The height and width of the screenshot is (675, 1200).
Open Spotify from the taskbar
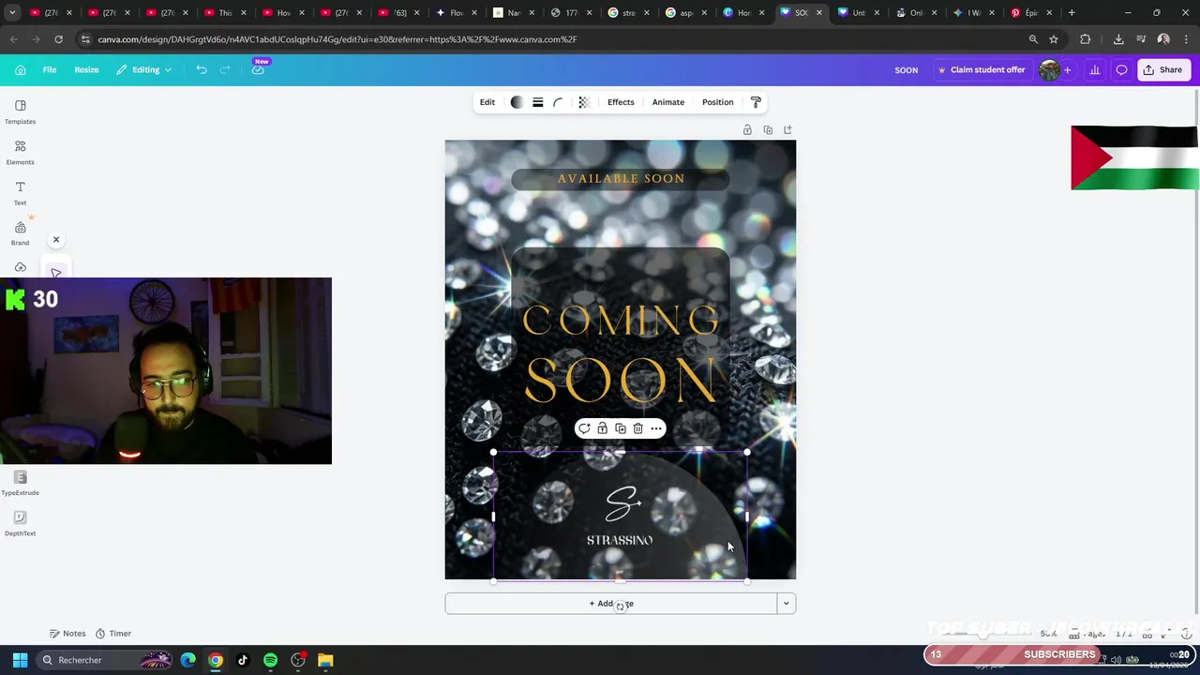tap(270, 660)
